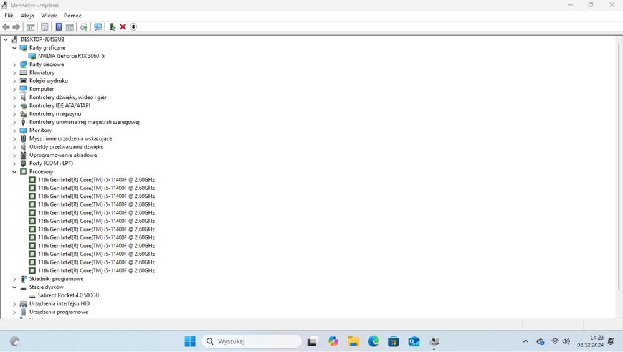
Task: Show hidden system tray icons
Action: coord(526,341)
